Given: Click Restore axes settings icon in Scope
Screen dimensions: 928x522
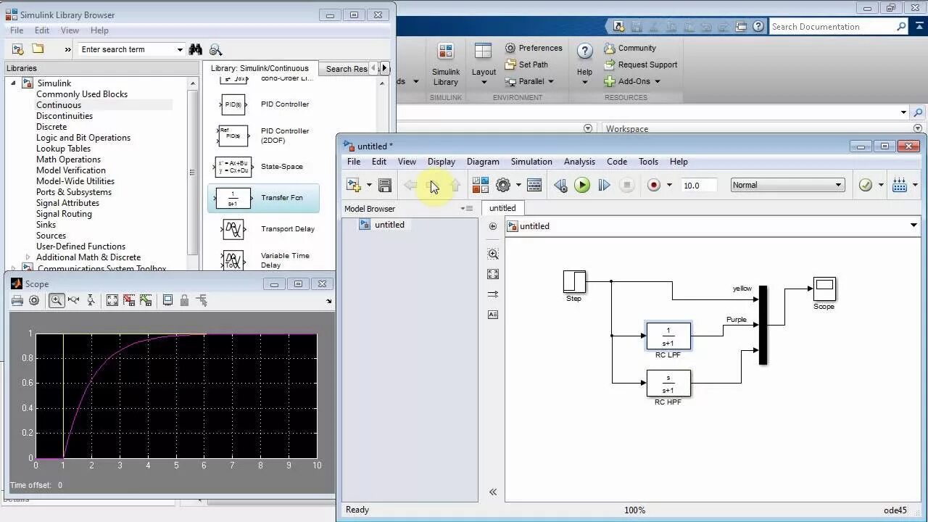Looking at the screenshot, I should [146, 300].
